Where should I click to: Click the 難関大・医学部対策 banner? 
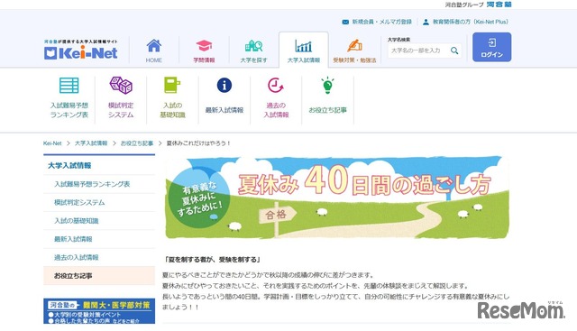point(99,311)
